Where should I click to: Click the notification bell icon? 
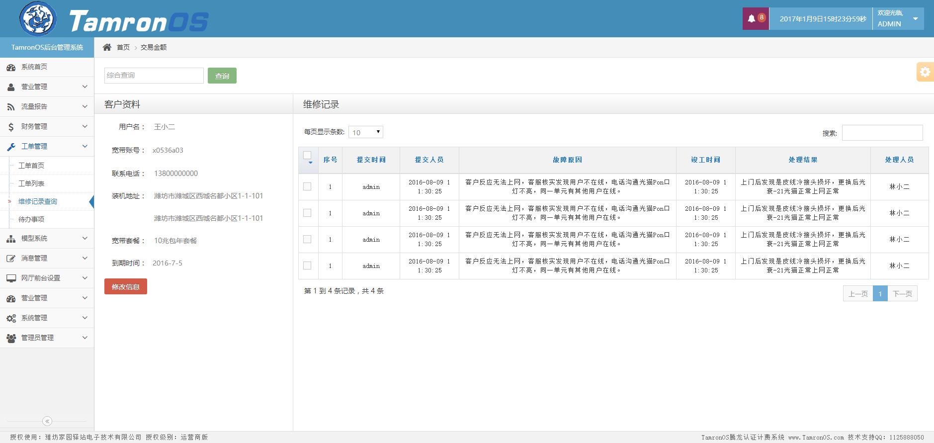point(752,18)
